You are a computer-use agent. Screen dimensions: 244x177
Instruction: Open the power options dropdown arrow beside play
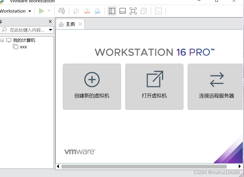49,11
